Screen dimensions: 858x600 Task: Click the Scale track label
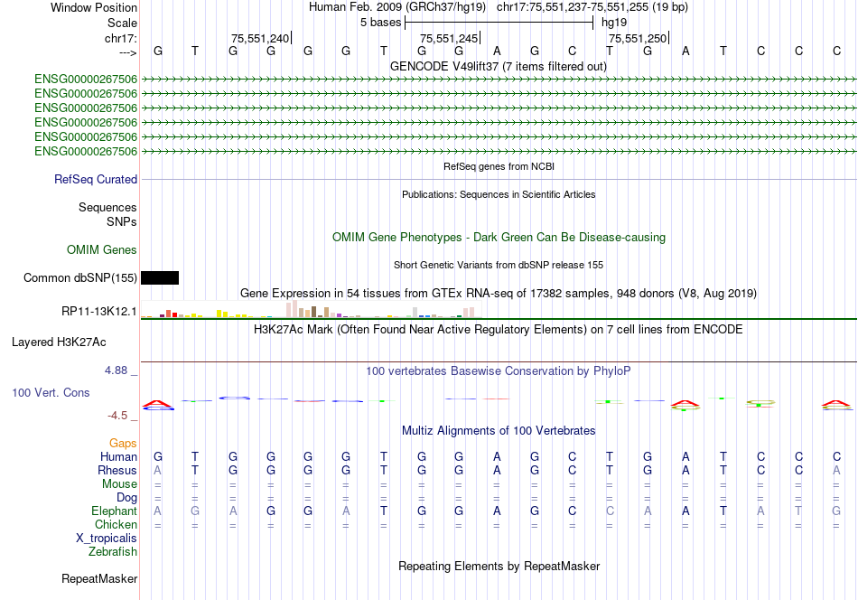(122, 23)
